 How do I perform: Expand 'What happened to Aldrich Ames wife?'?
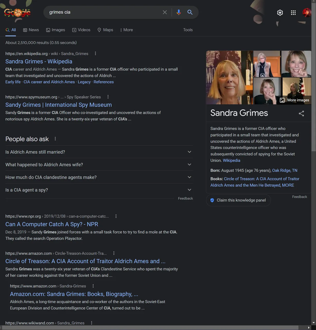(x=99, y=164)
